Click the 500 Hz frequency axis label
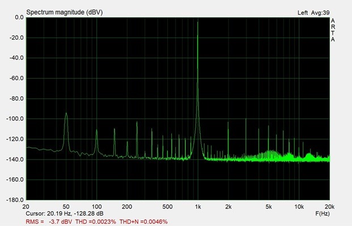Viewport: 352px width, 226px height. point(167,207)
